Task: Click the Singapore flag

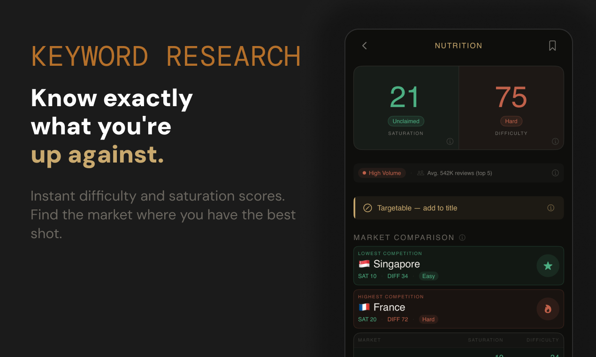Action: coord(364,264)
